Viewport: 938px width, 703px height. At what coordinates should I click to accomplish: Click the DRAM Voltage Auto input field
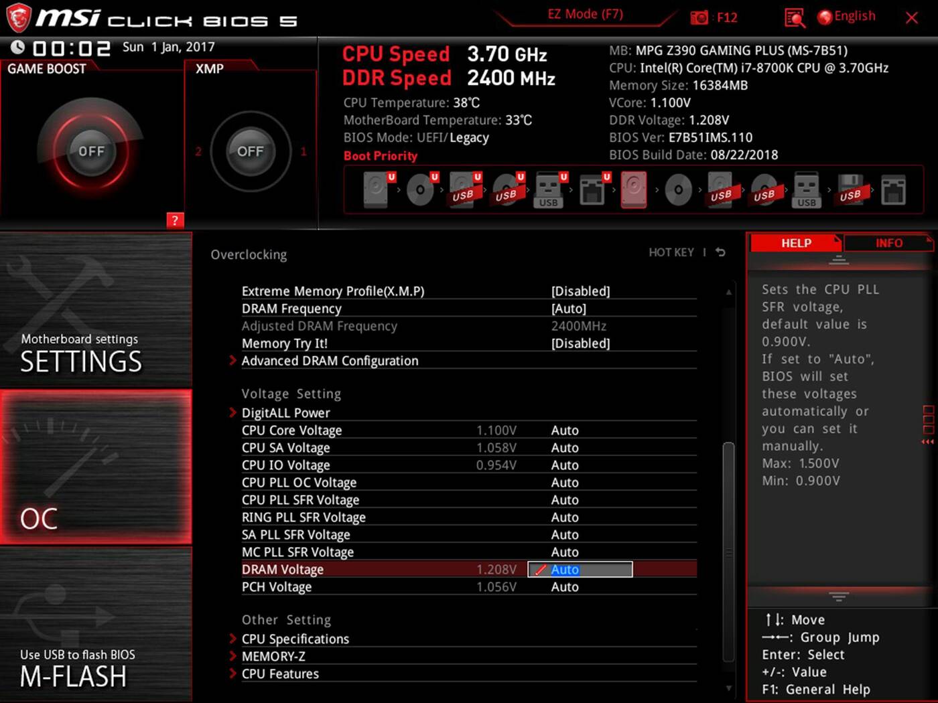click(x=580, y=570)
